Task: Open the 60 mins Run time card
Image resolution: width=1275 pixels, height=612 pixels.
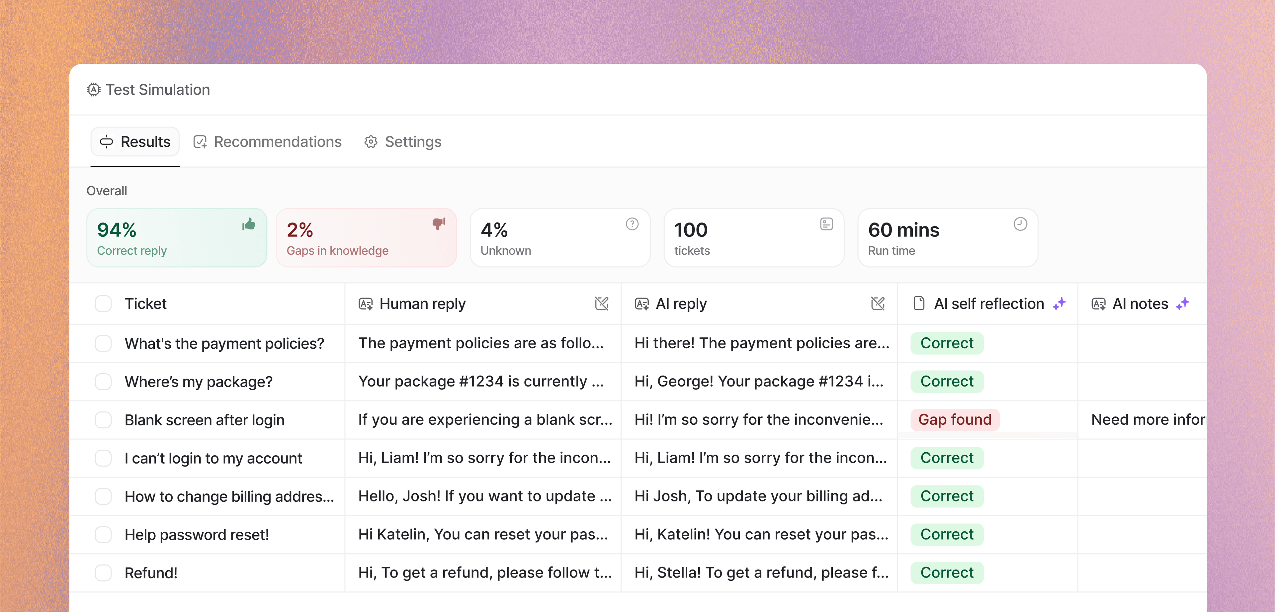Action: tap(948, 238)
